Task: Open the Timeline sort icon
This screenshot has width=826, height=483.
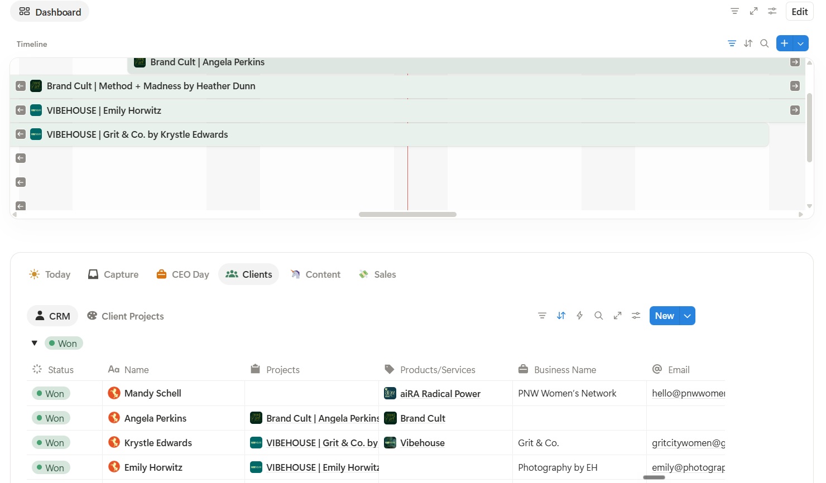Action: click(748, 44)
